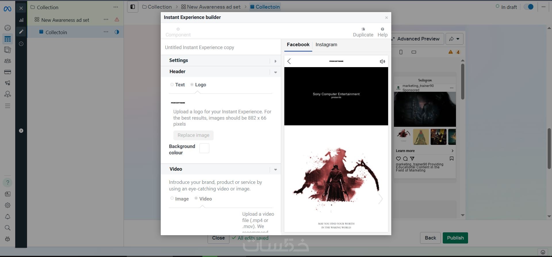Viewport: 552px width, 257px height.
Task: Select Collectoin in the breadcrumb
Action: (265, 7)
